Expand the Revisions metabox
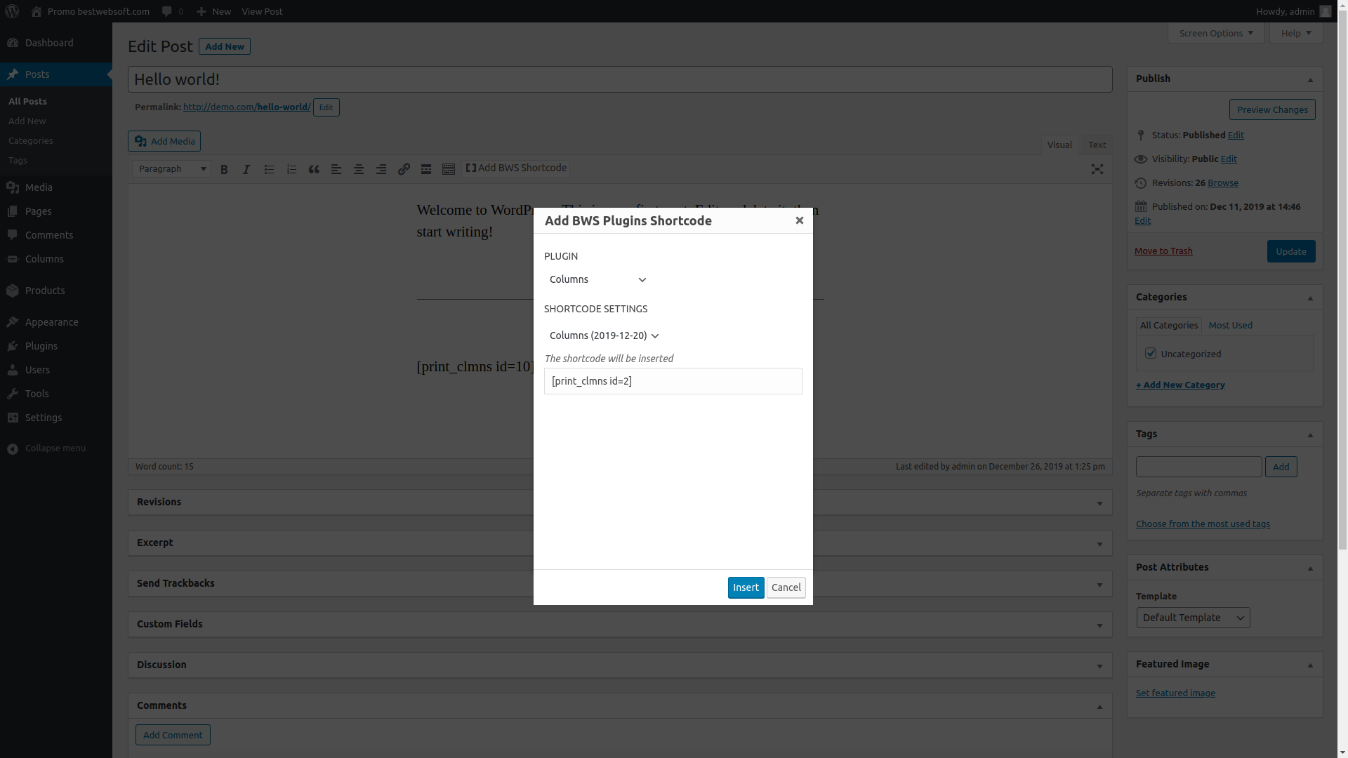Image resolution: width=1348 pixels, height=758 pixels. click(1099, 503)
